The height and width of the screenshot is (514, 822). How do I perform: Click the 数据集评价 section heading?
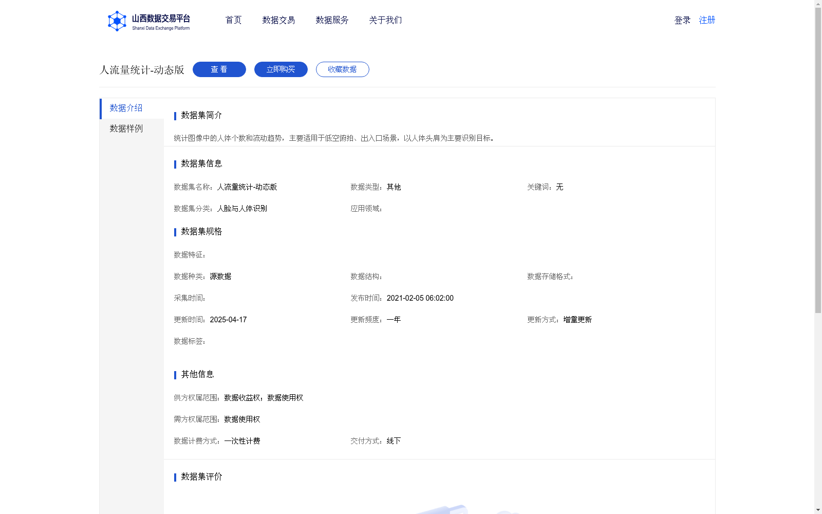pyautogui.click(x=201, y=476)
